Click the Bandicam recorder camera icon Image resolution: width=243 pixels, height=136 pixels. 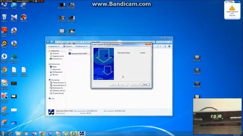click(x=36, y=1)
